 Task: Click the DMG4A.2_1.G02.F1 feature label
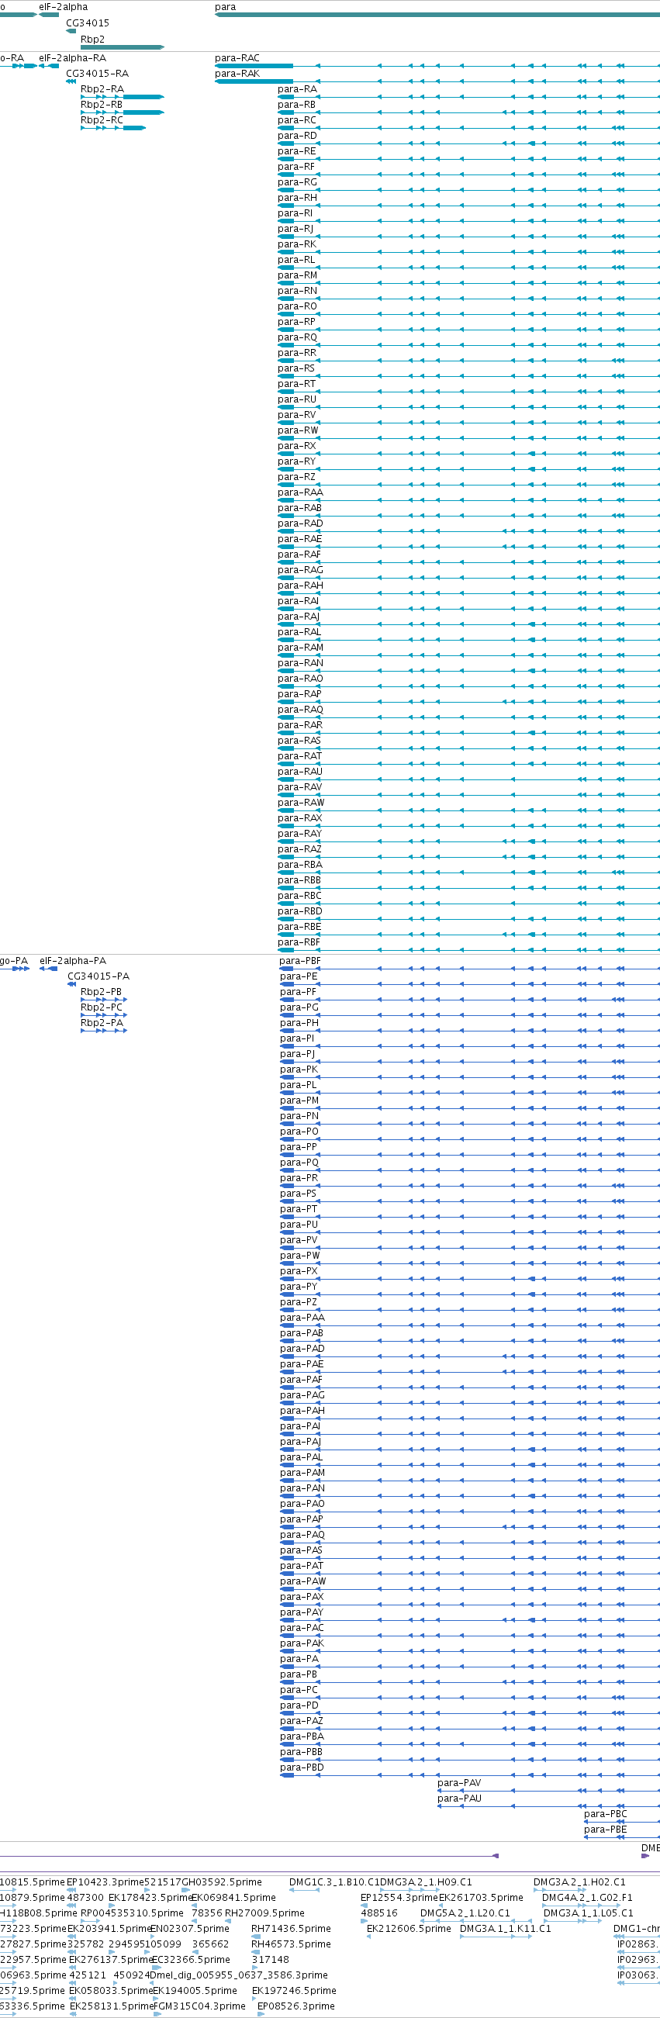click(587, 1898)
